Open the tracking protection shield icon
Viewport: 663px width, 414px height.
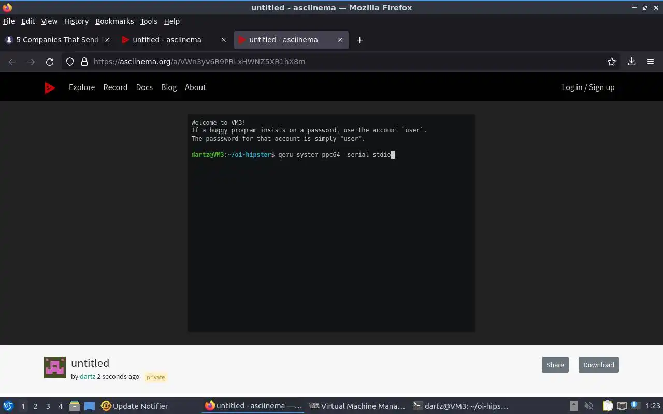70,62
